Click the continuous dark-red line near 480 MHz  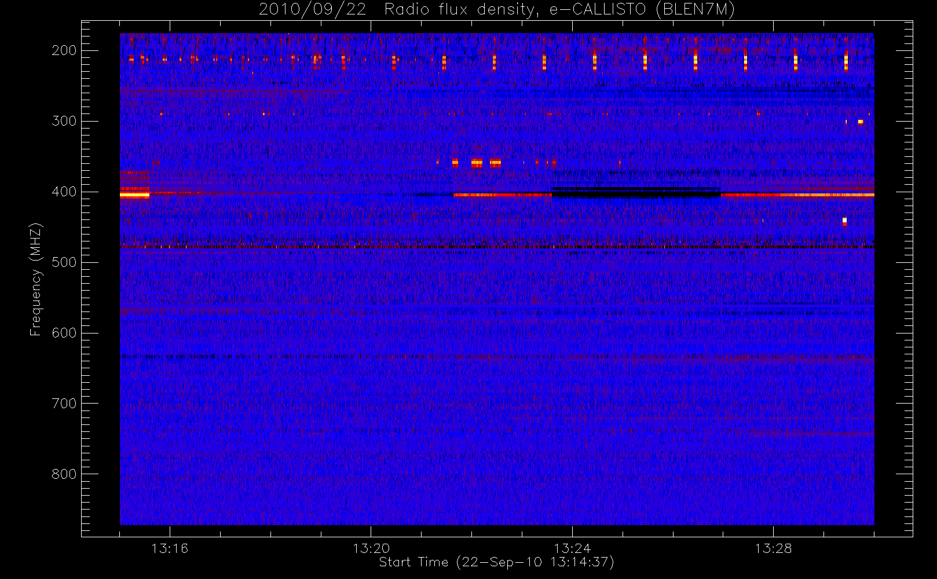click(497, 247)
